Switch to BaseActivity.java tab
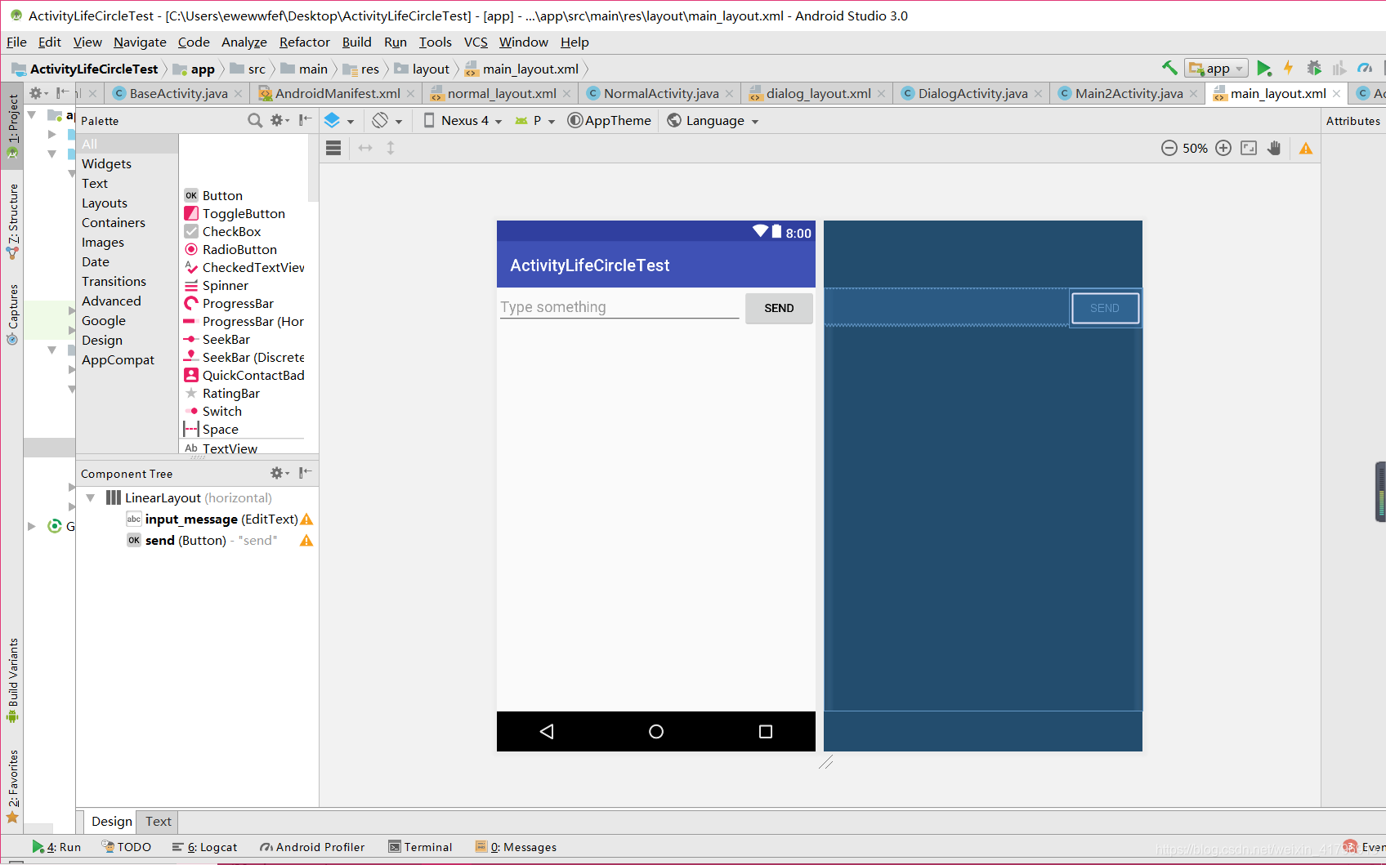 coord(178,93)
